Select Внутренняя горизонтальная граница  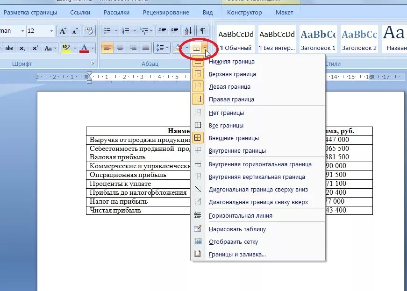(x=258, y=164)
